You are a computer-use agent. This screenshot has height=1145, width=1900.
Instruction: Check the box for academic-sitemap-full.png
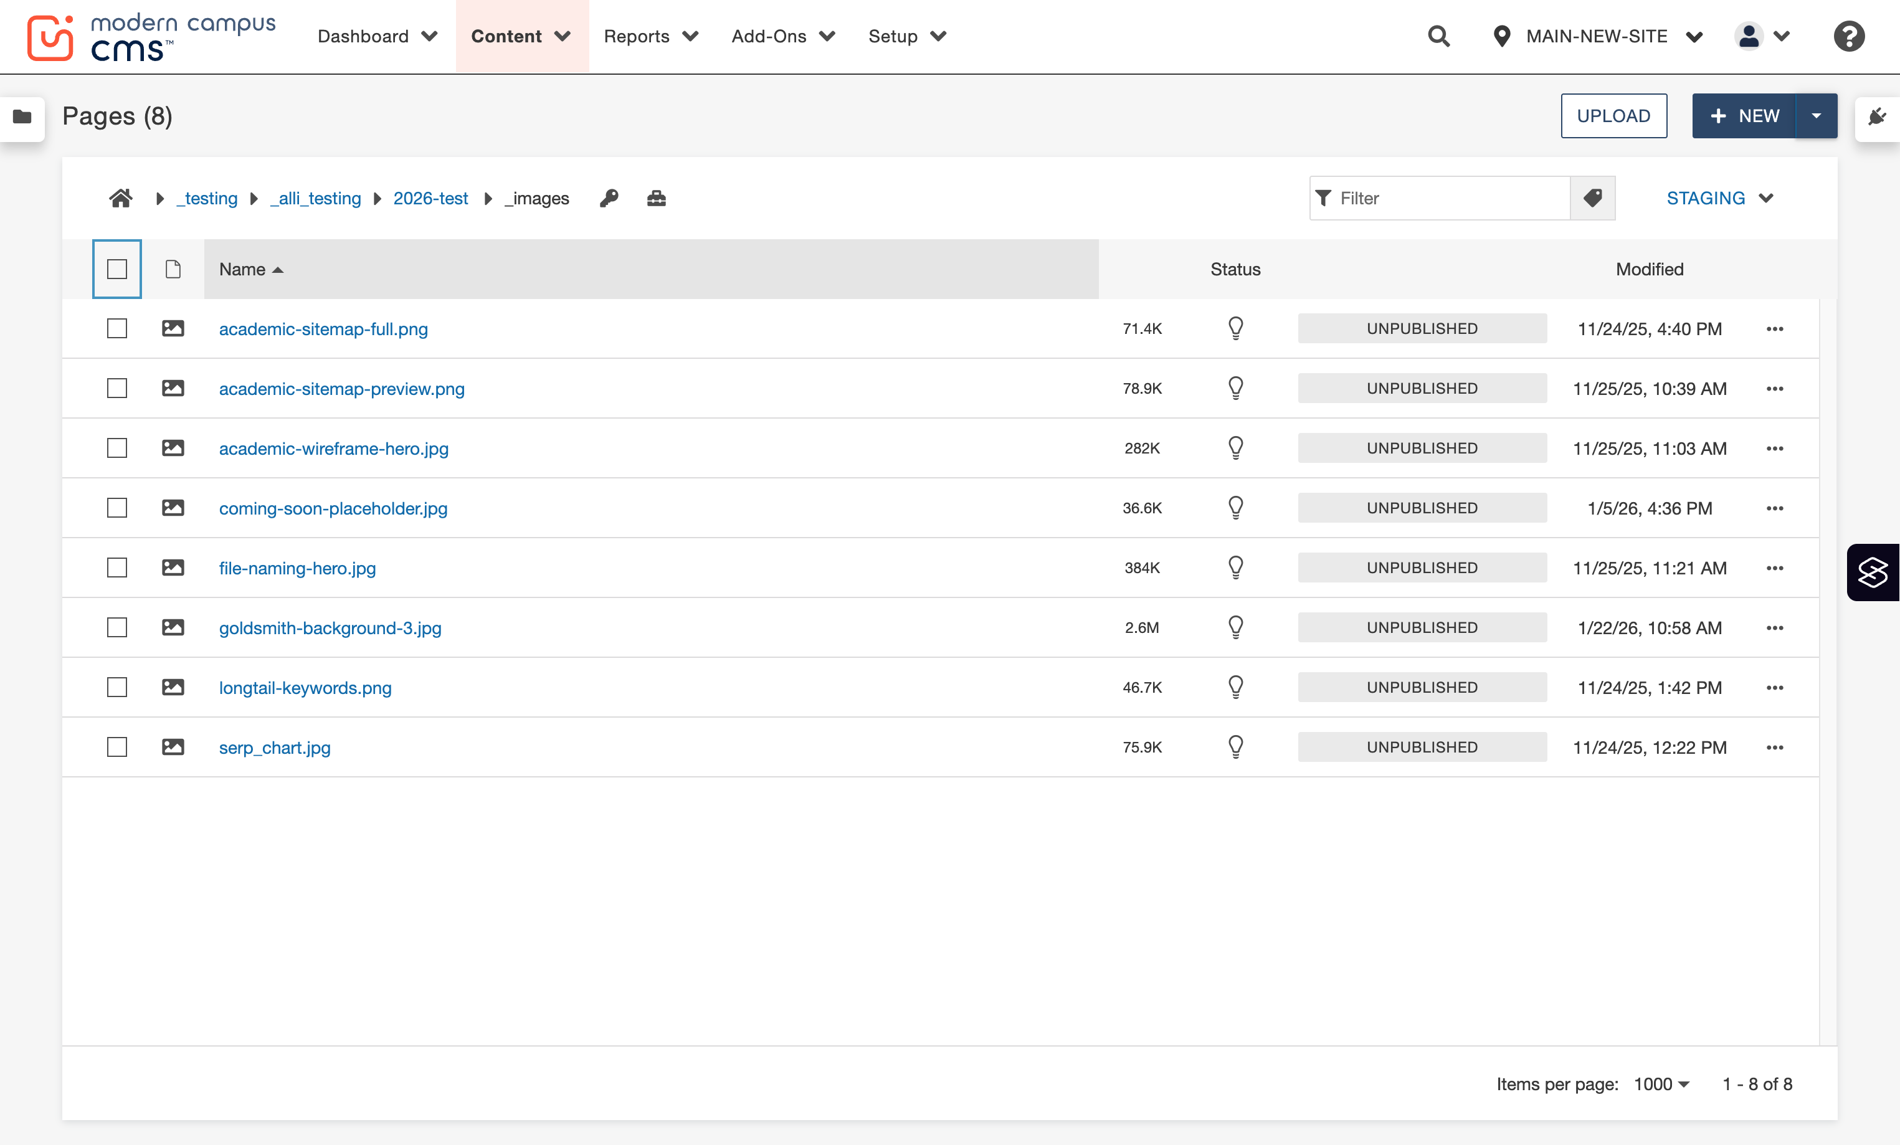pos(117,328)
